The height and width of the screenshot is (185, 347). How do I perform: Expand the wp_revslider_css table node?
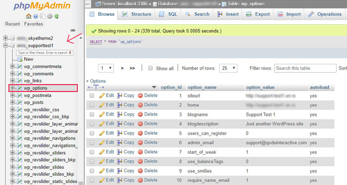tap(12, 109)
